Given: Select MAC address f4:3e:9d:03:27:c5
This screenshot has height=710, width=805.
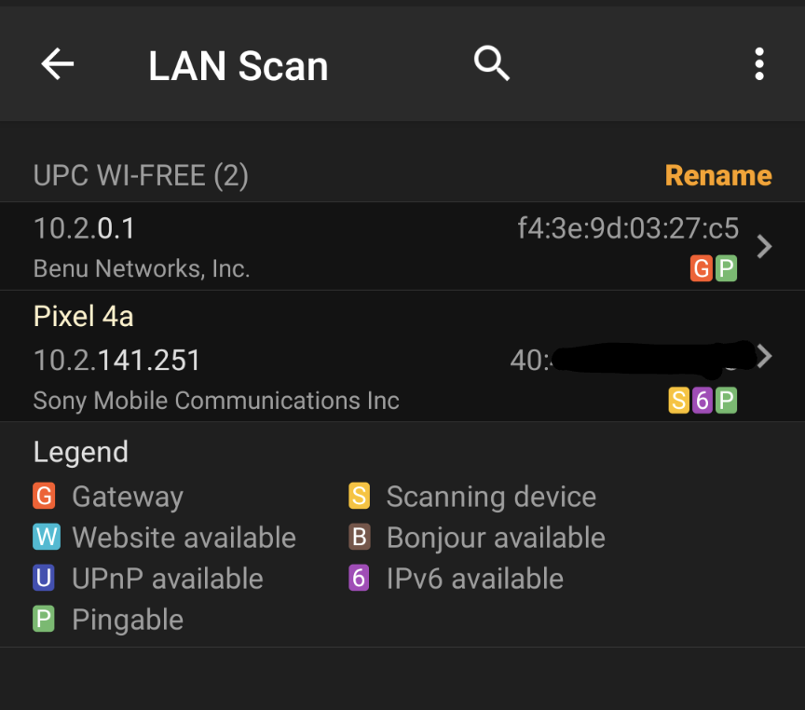Looking at the screenshot, I should coord(628,228).
